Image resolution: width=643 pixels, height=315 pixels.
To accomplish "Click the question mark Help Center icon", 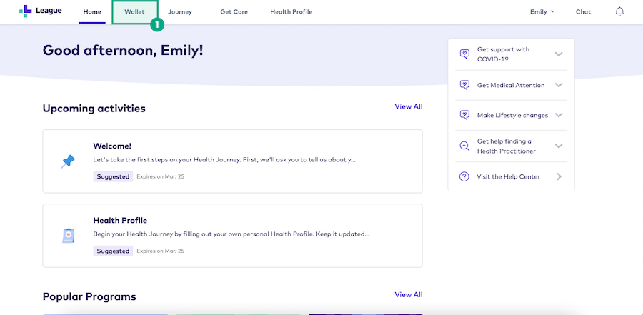I will point(464,176).
